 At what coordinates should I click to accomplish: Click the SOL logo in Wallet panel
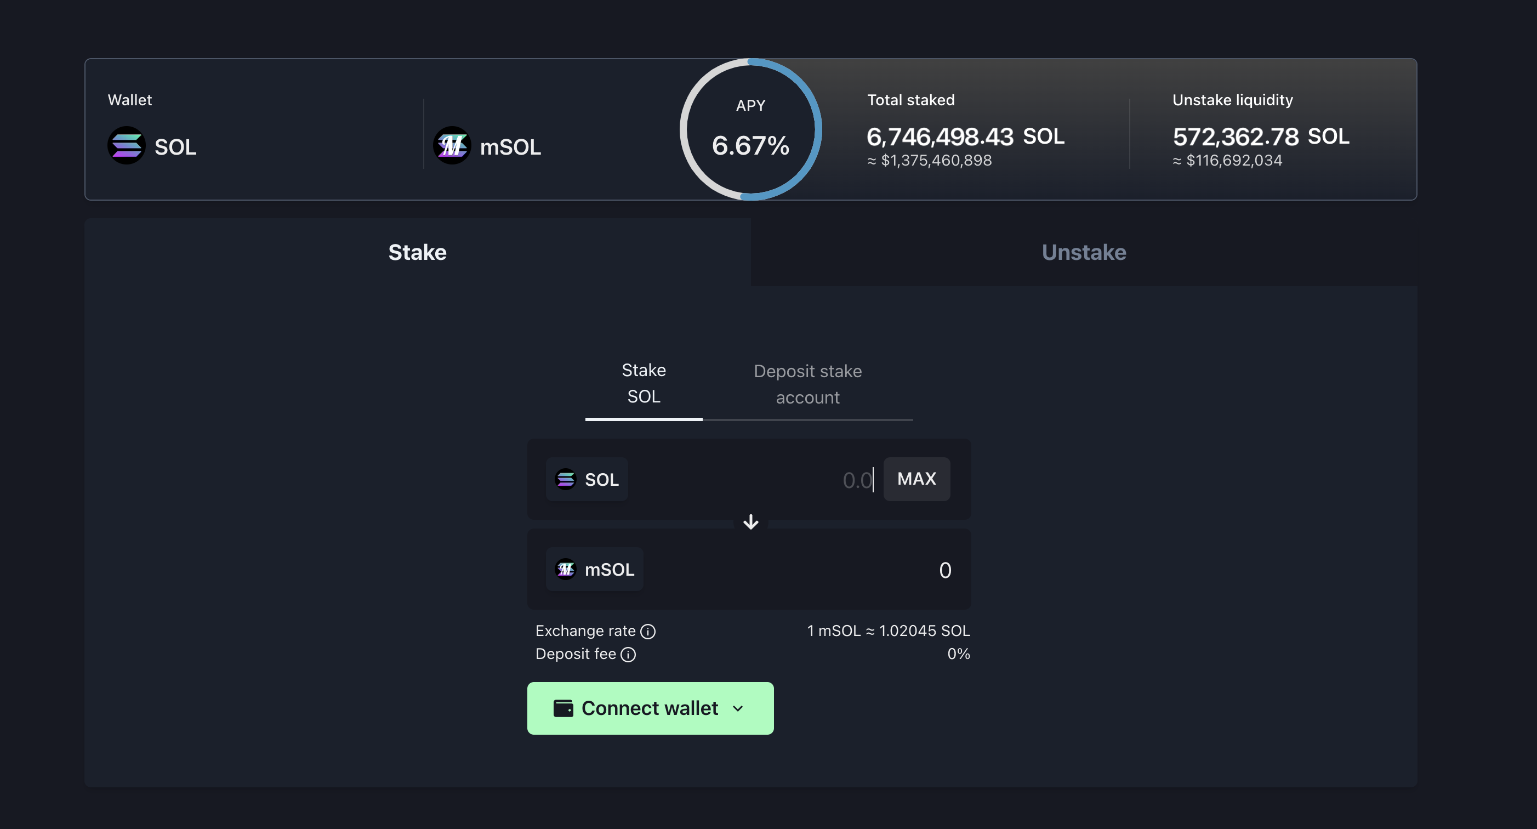click(x=127, y=146)
